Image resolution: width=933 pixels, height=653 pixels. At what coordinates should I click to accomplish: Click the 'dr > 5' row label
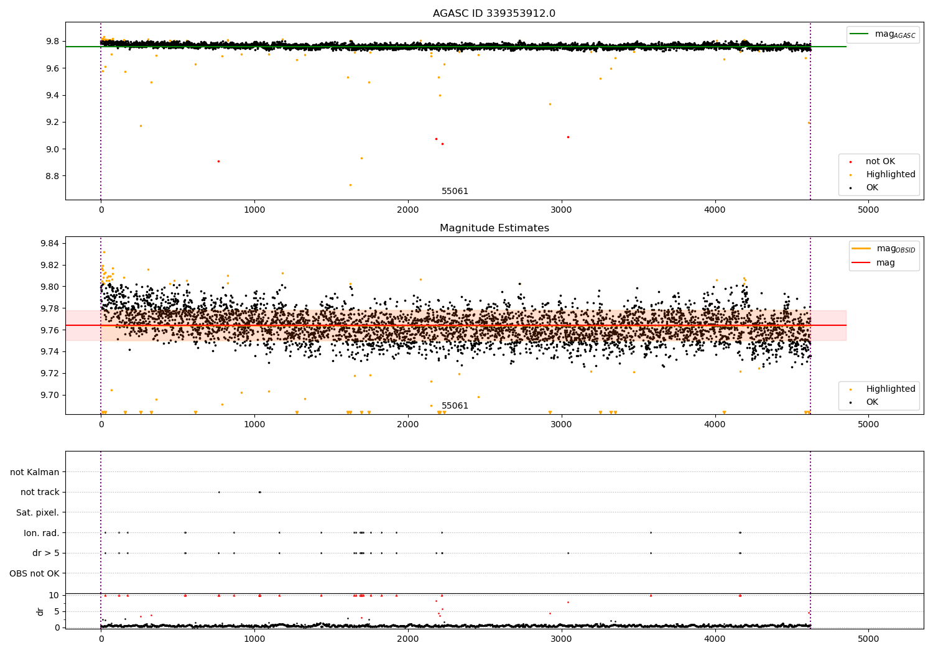tap(46, 553)
